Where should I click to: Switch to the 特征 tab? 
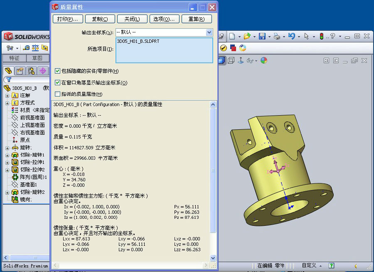point(15,58)
